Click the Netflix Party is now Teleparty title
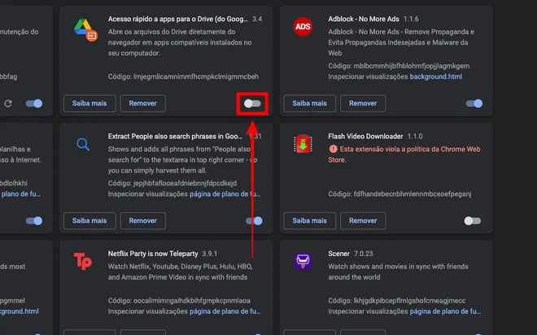The image size is (537, 335). pyautogui.click(x=153, y=254)
